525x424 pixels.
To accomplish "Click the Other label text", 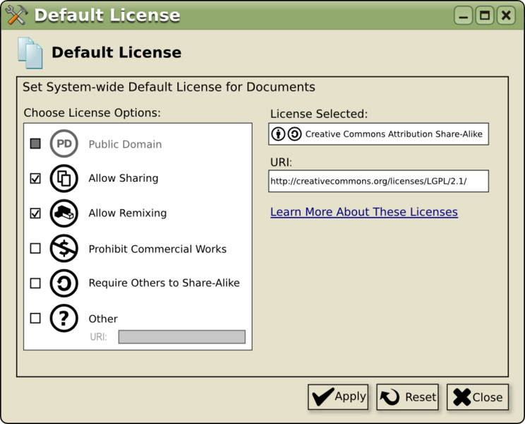I will coord(103,319).
